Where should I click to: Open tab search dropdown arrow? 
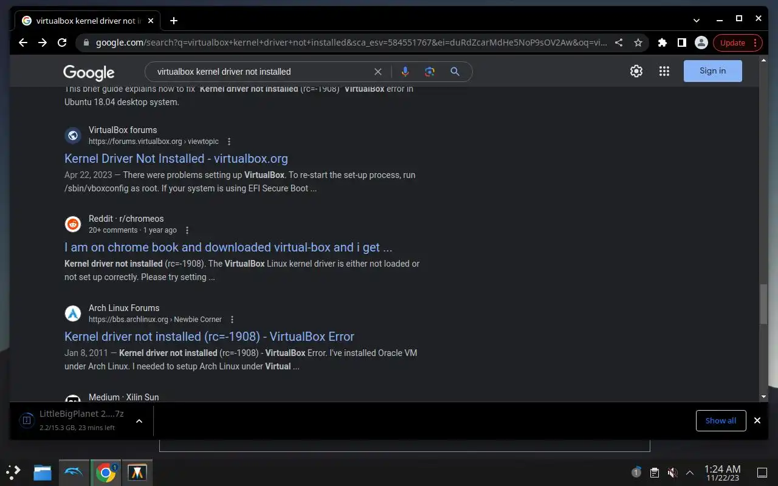(x=697, y=21)
